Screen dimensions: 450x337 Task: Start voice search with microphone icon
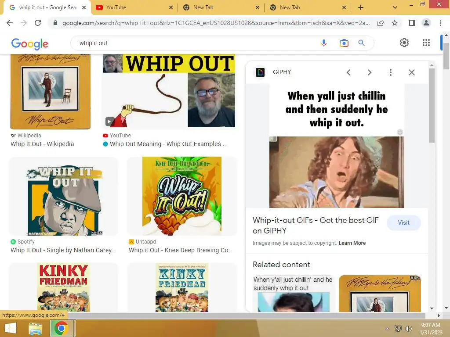(x=324, y=43)
